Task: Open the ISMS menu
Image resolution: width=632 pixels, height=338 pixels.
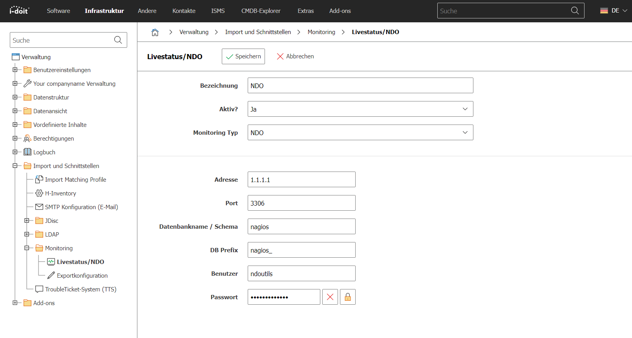Action: point(218,11)
